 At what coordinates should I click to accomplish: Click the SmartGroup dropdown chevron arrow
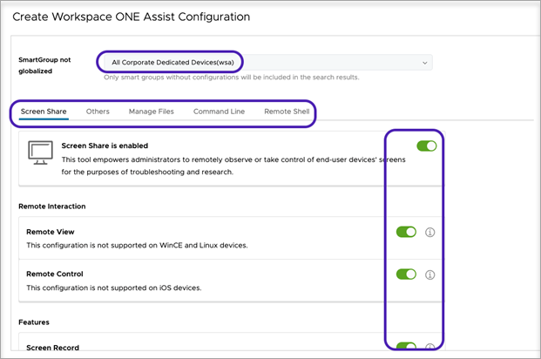425,63
